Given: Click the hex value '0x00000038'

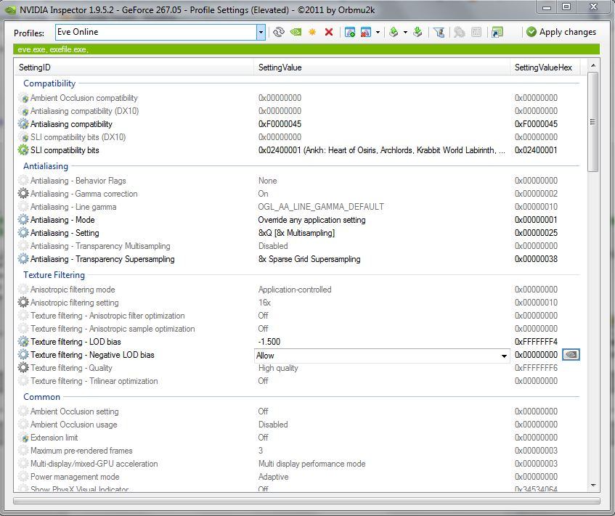Looking at the screenshot, I should point(536,259).
